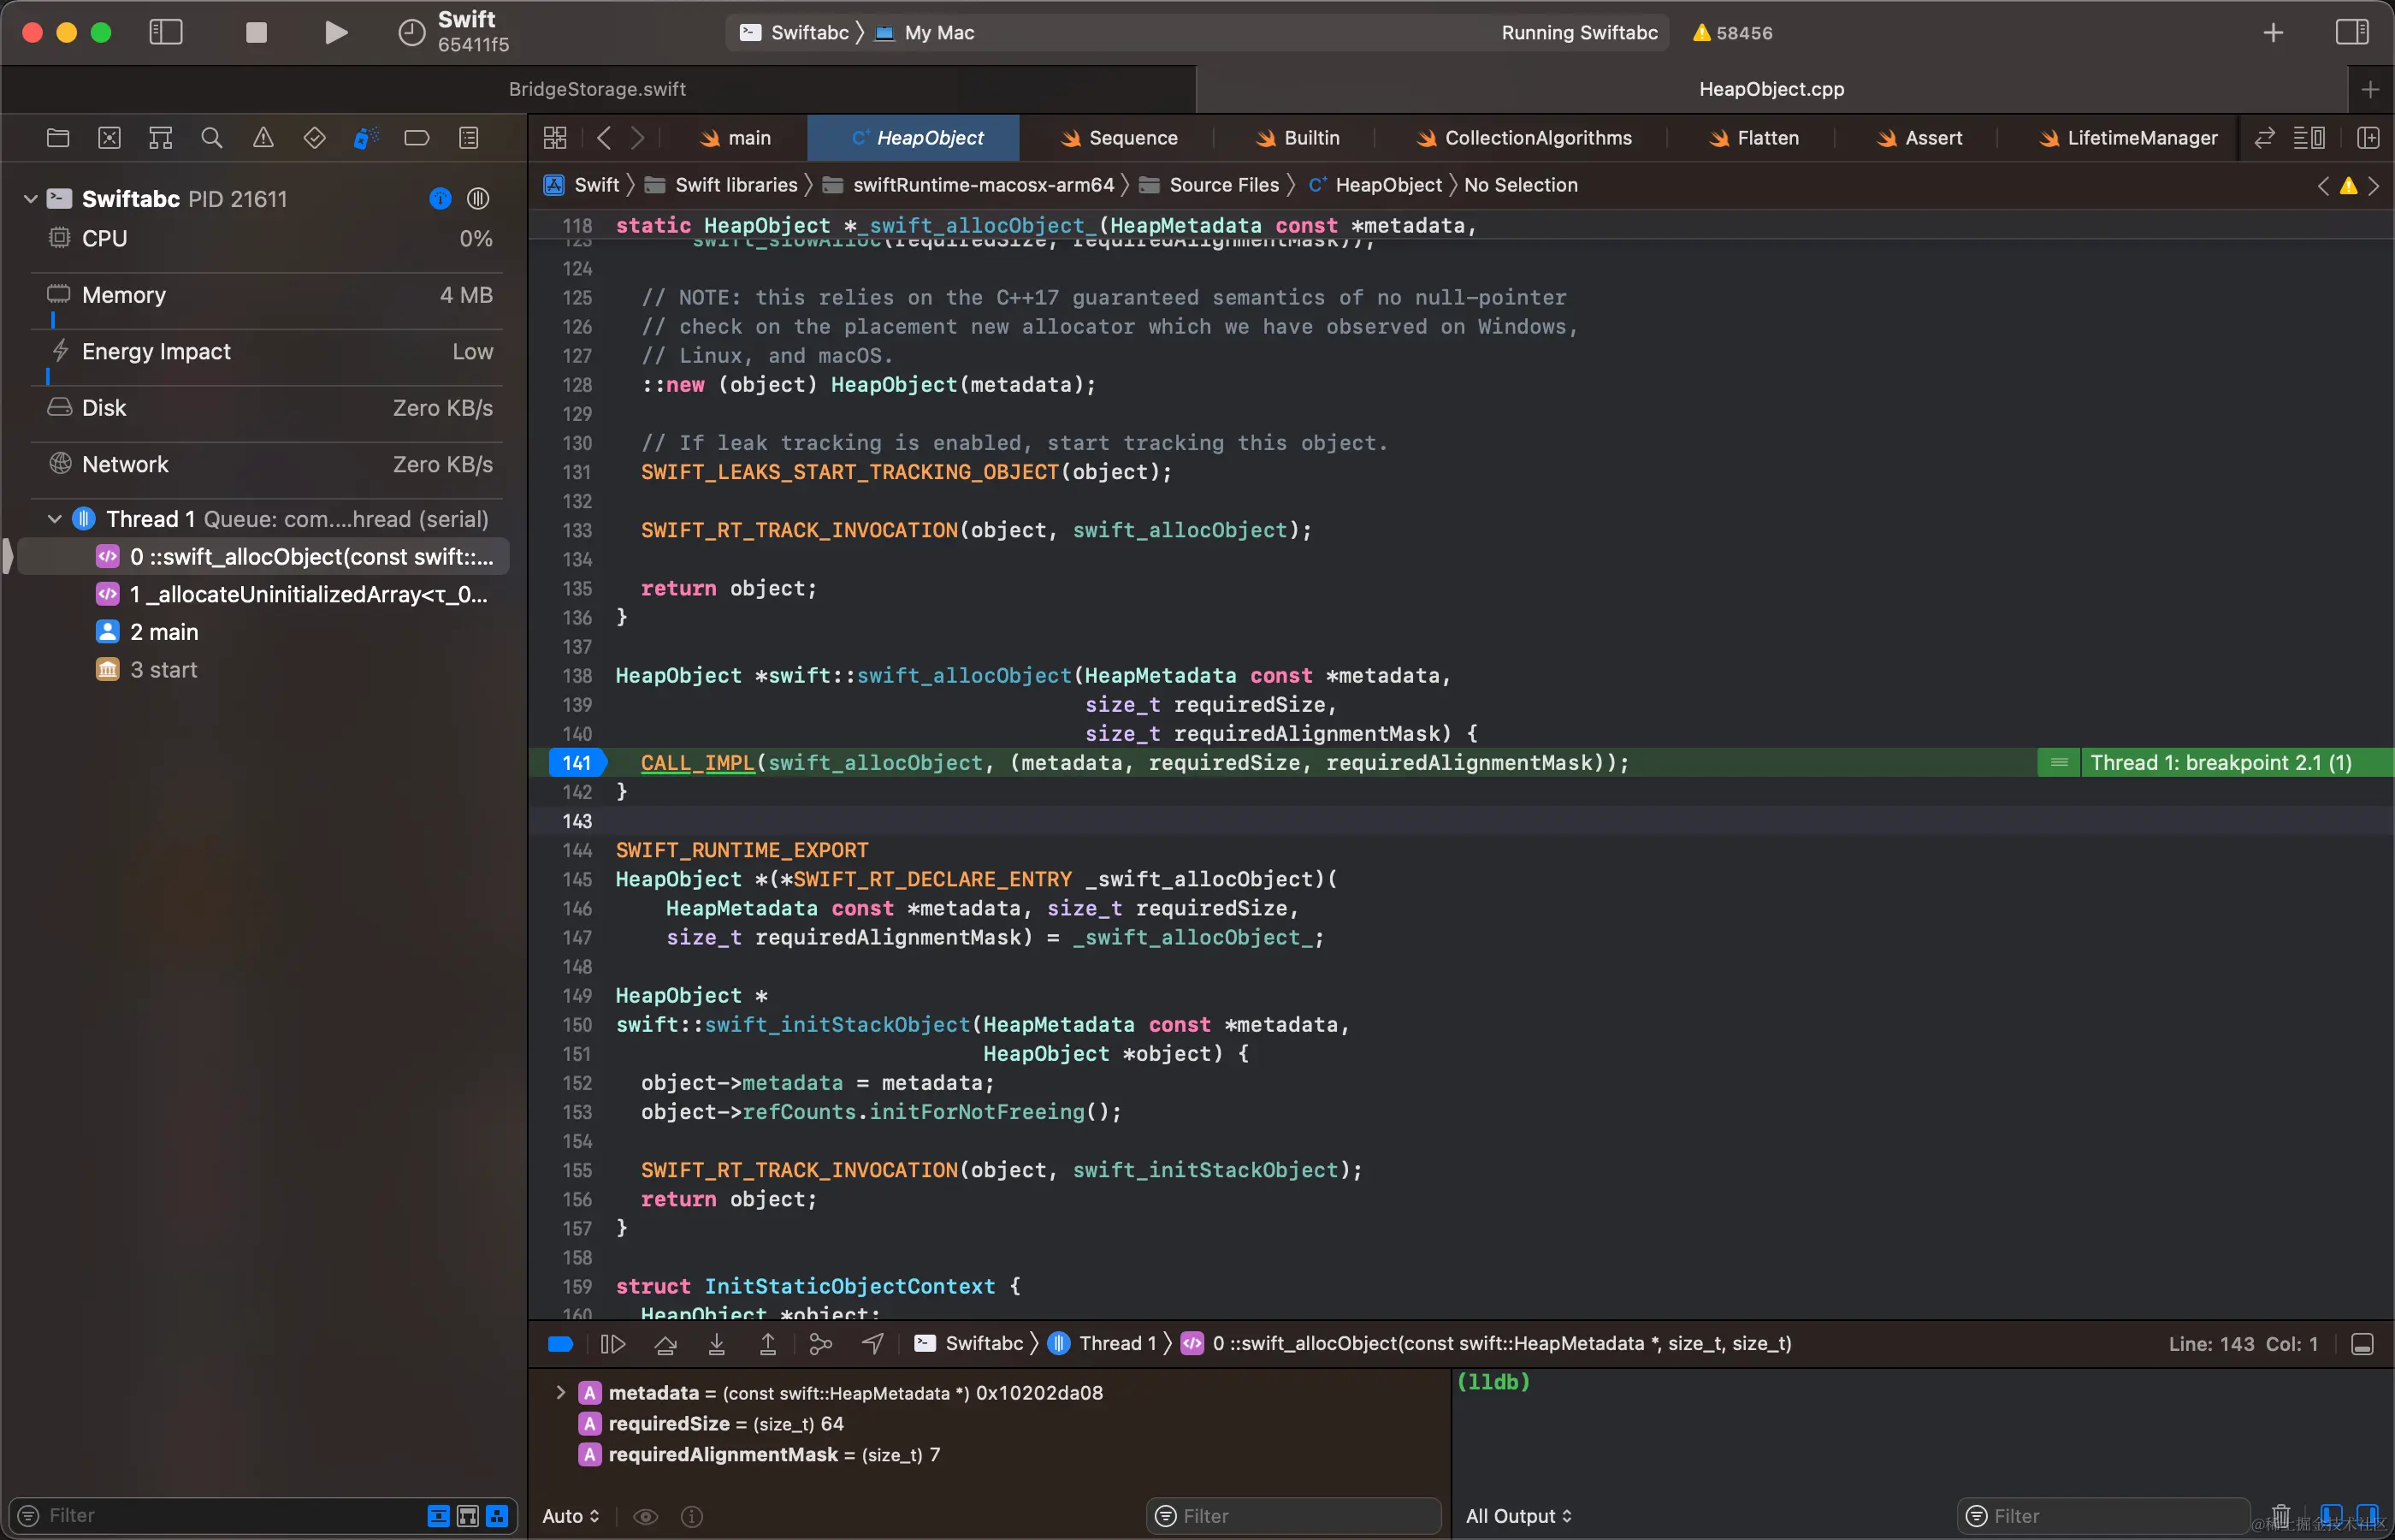Image resolution: width=2395 pixels, height=1540 pixels.
Task: Open the Symbol navigator icon
Action: (x=160, y=138)
